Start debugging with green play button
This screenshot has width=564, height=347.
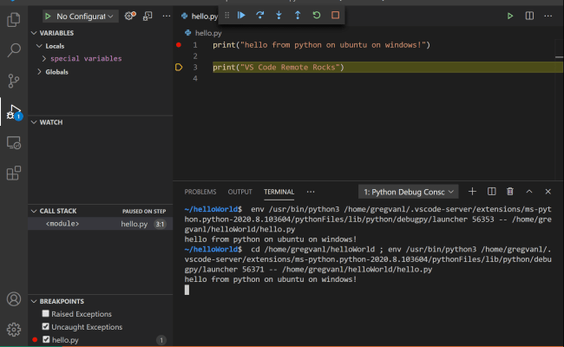(48, 16)
